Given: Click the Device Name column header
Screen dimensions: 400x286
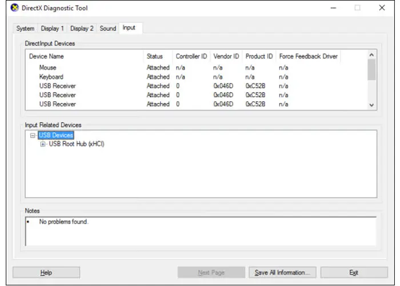Looking at the screenshot, I should click(85, 56).
